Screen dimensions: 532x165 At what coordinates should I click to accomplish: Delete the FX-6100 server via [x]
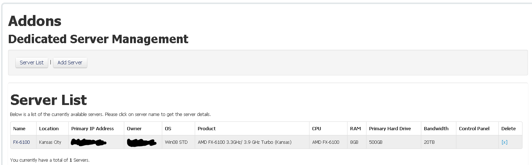(505, 142)
